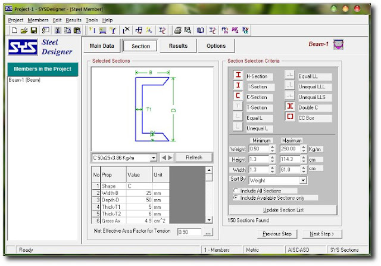The width and height of the screenshot is (381, 266).
Task: Click the maximum Height spinner arrows
Action: pyautogui.click(x=304, y=159)
